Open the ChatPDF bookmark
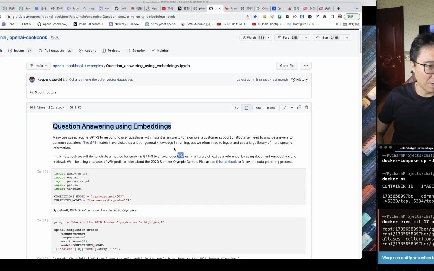 click(x=18, y=24)
